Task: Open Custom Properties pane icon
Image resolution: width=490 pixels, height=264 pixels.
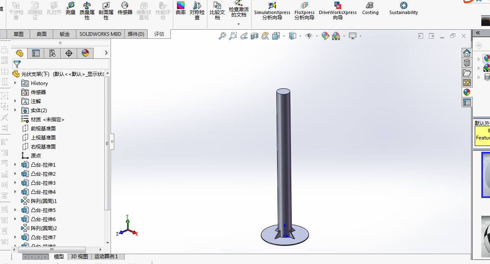Action: [x=467, y=102]
